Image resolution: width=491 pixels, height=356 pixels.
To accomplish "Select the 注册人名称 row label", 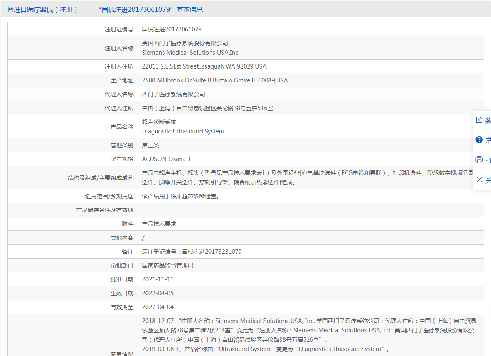I will tap(119, 48).
